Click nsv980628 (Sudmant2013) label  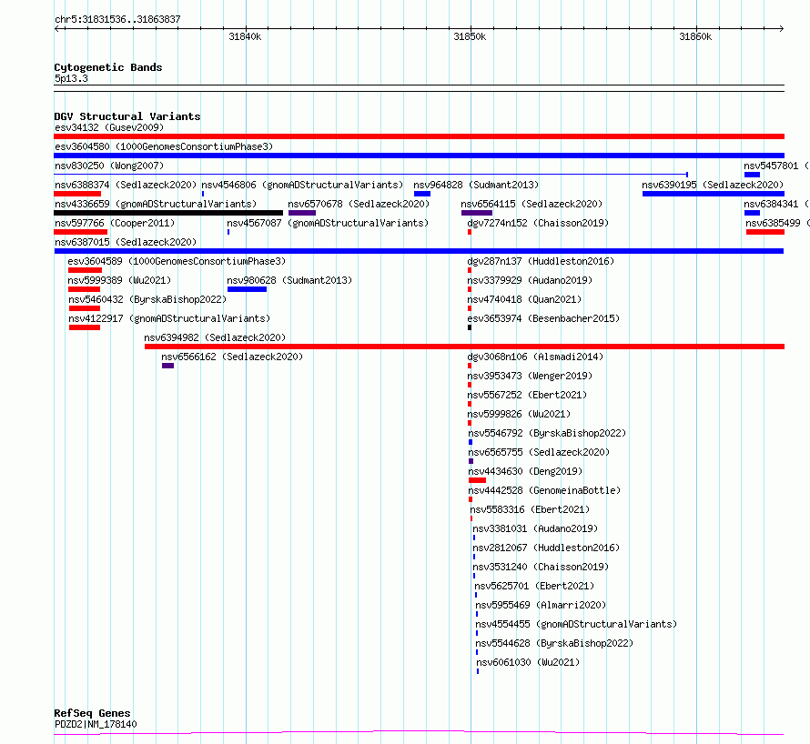289,280
